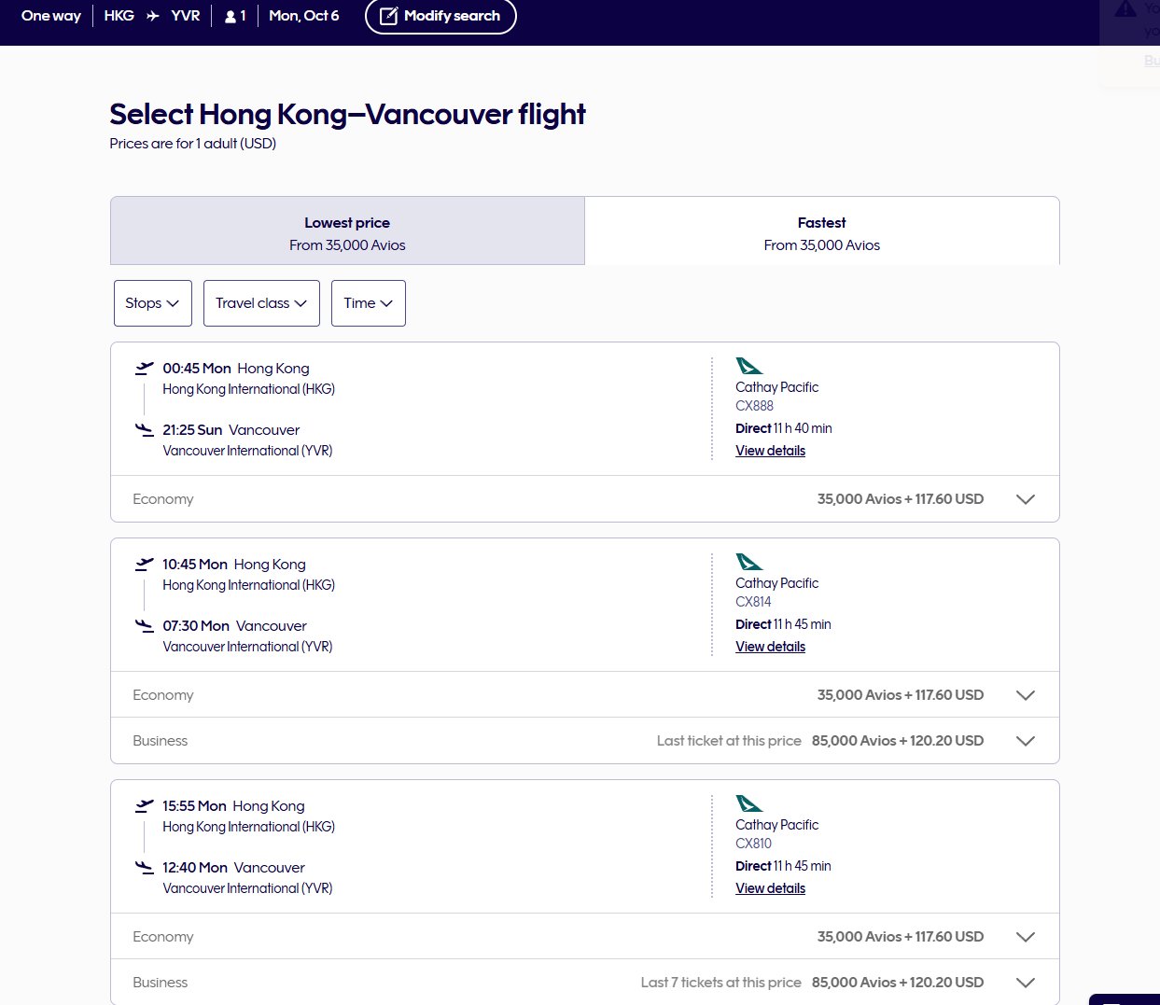Open View details for flight CX888
The width and height of the screenshot is (1160, 1005).
[x=770, y=451]
